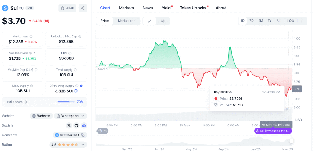The image size is (313, 151).
Task: Open the Token Unlocks tab
Action: pyautogui.click(x=193, y=8)
